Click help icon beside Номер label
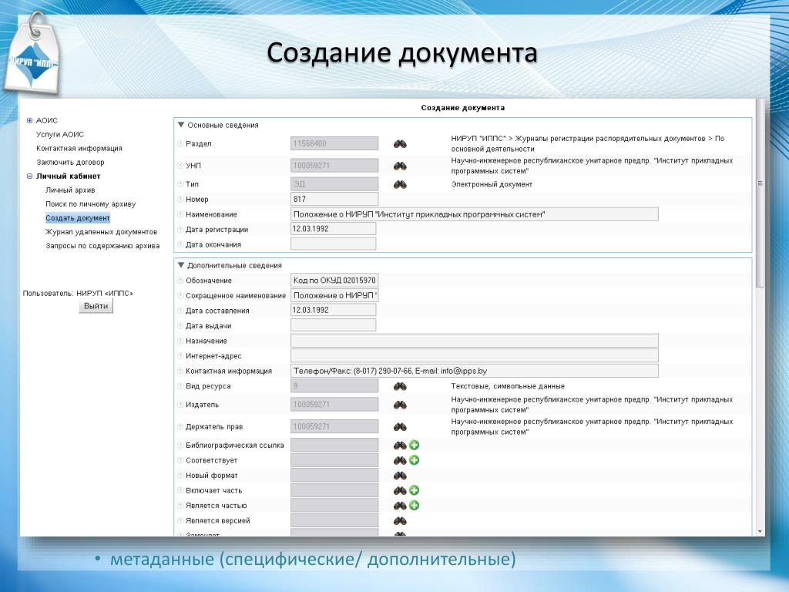Image resolution: width=789 pixels, height=592 pixels. click(x=180, y=200)
